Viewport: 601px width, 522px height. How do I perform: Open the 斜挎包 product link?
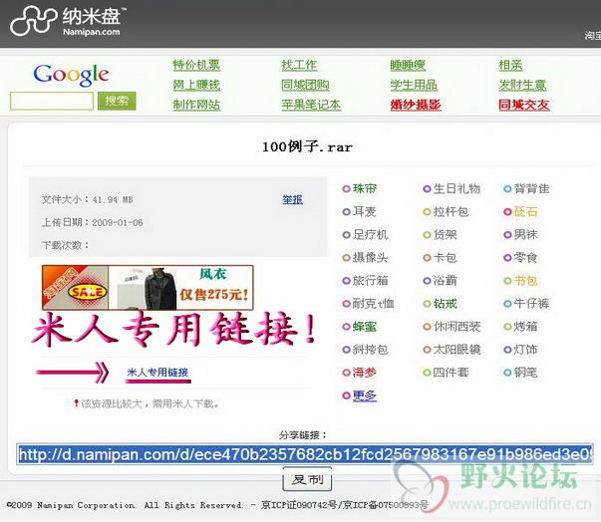click(370, 350)
